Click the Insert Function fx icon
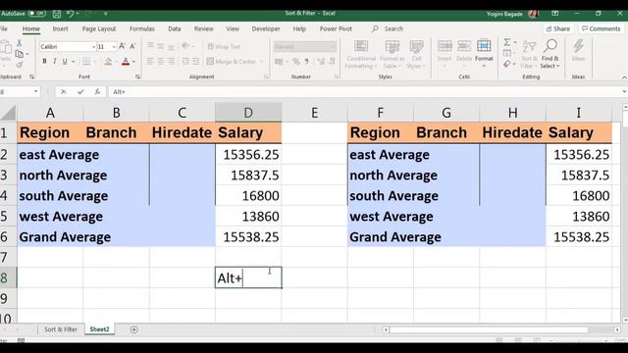The image size is (628, 353). click(97, 91)
